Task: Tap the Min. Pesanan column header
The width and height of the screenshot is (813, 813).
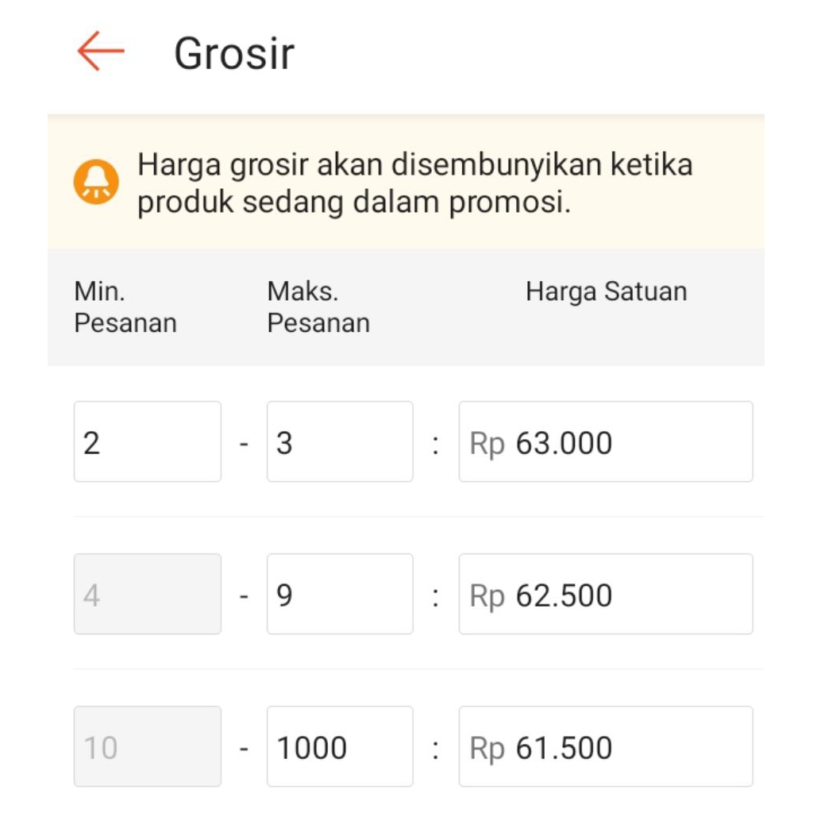Action: [x=125, y=307]
